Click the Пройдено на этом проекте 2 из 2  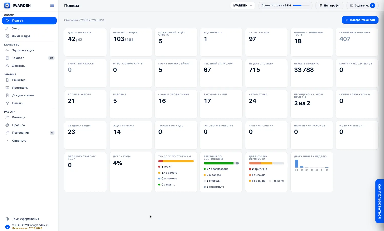click(302, 103)
